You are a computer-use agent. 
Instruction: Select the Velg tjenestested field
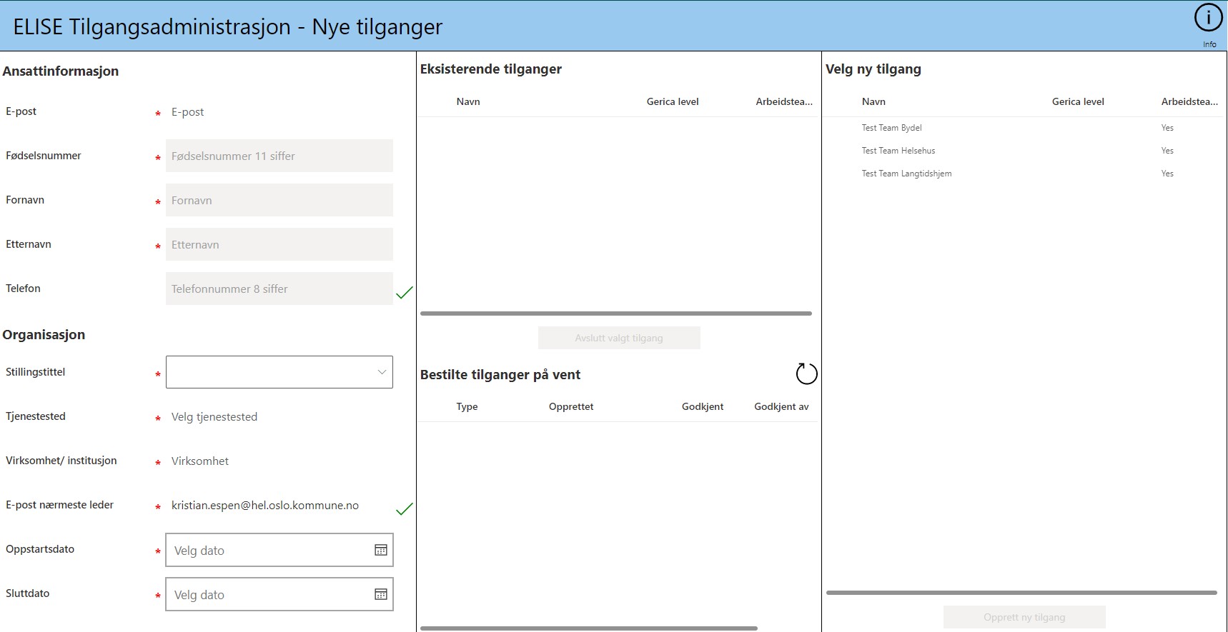click(279, 417)
